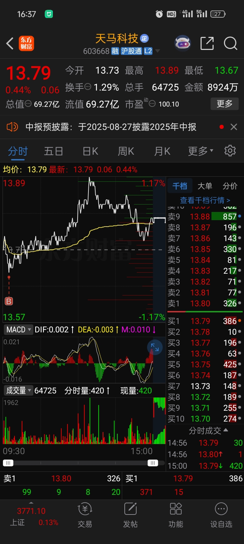Screen dimensions: 244x544
Task: Switch to the 分时 tab
Action: 18,151
